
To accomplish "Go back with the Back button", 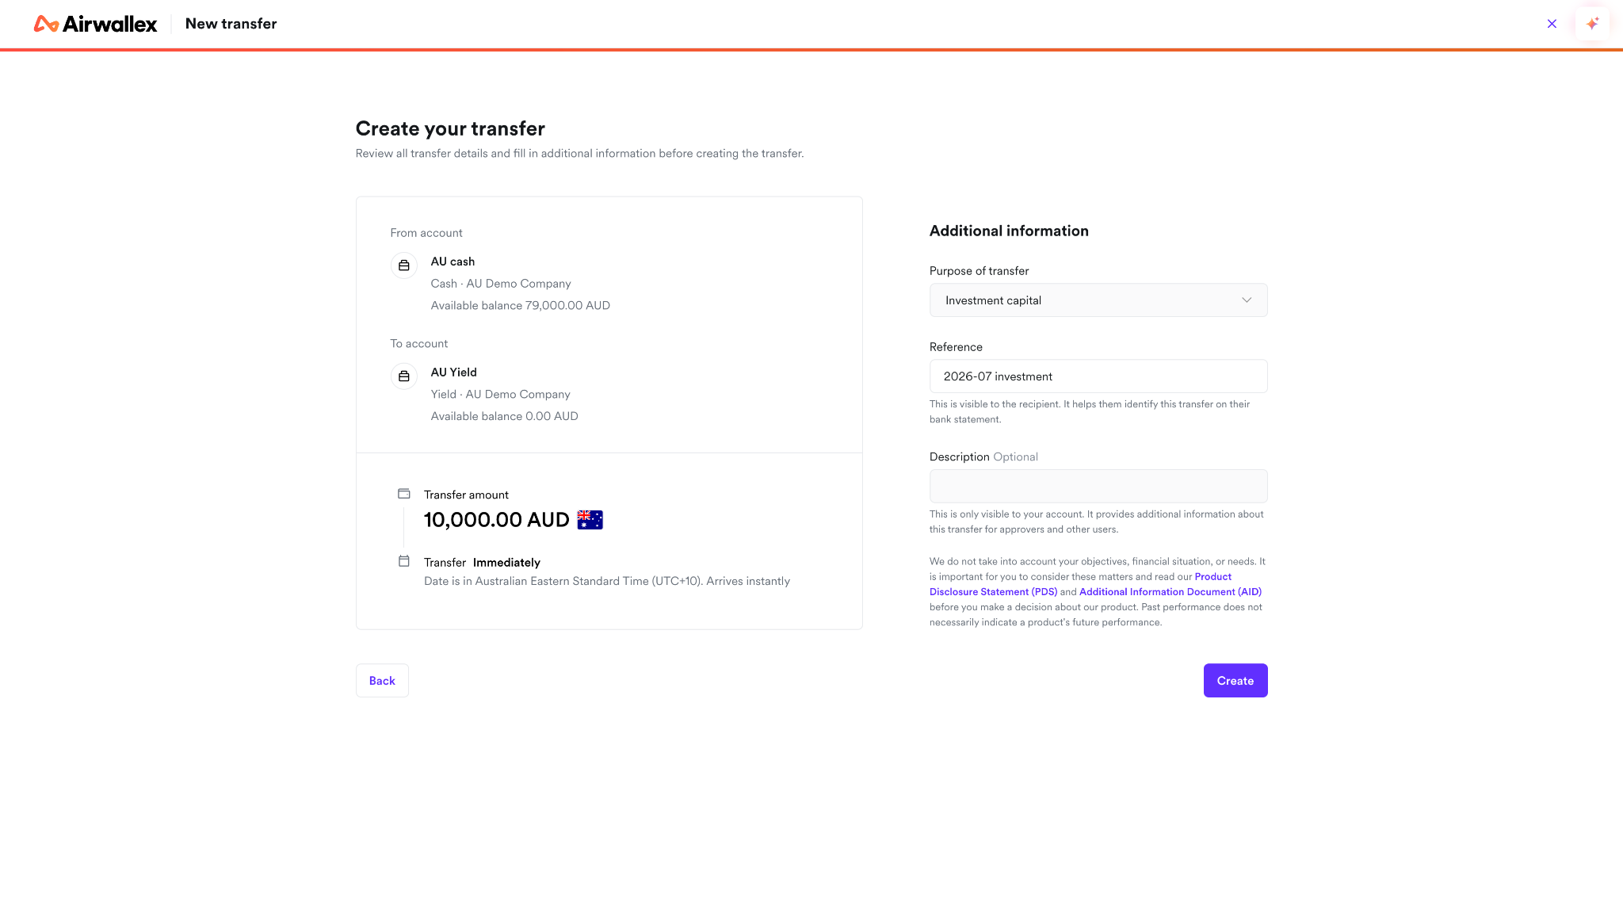I will 382,681.
